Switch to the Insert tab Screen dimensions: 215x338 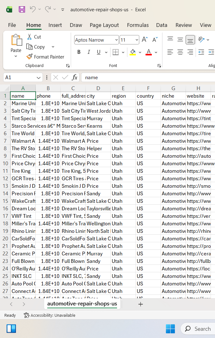point(55,25)
